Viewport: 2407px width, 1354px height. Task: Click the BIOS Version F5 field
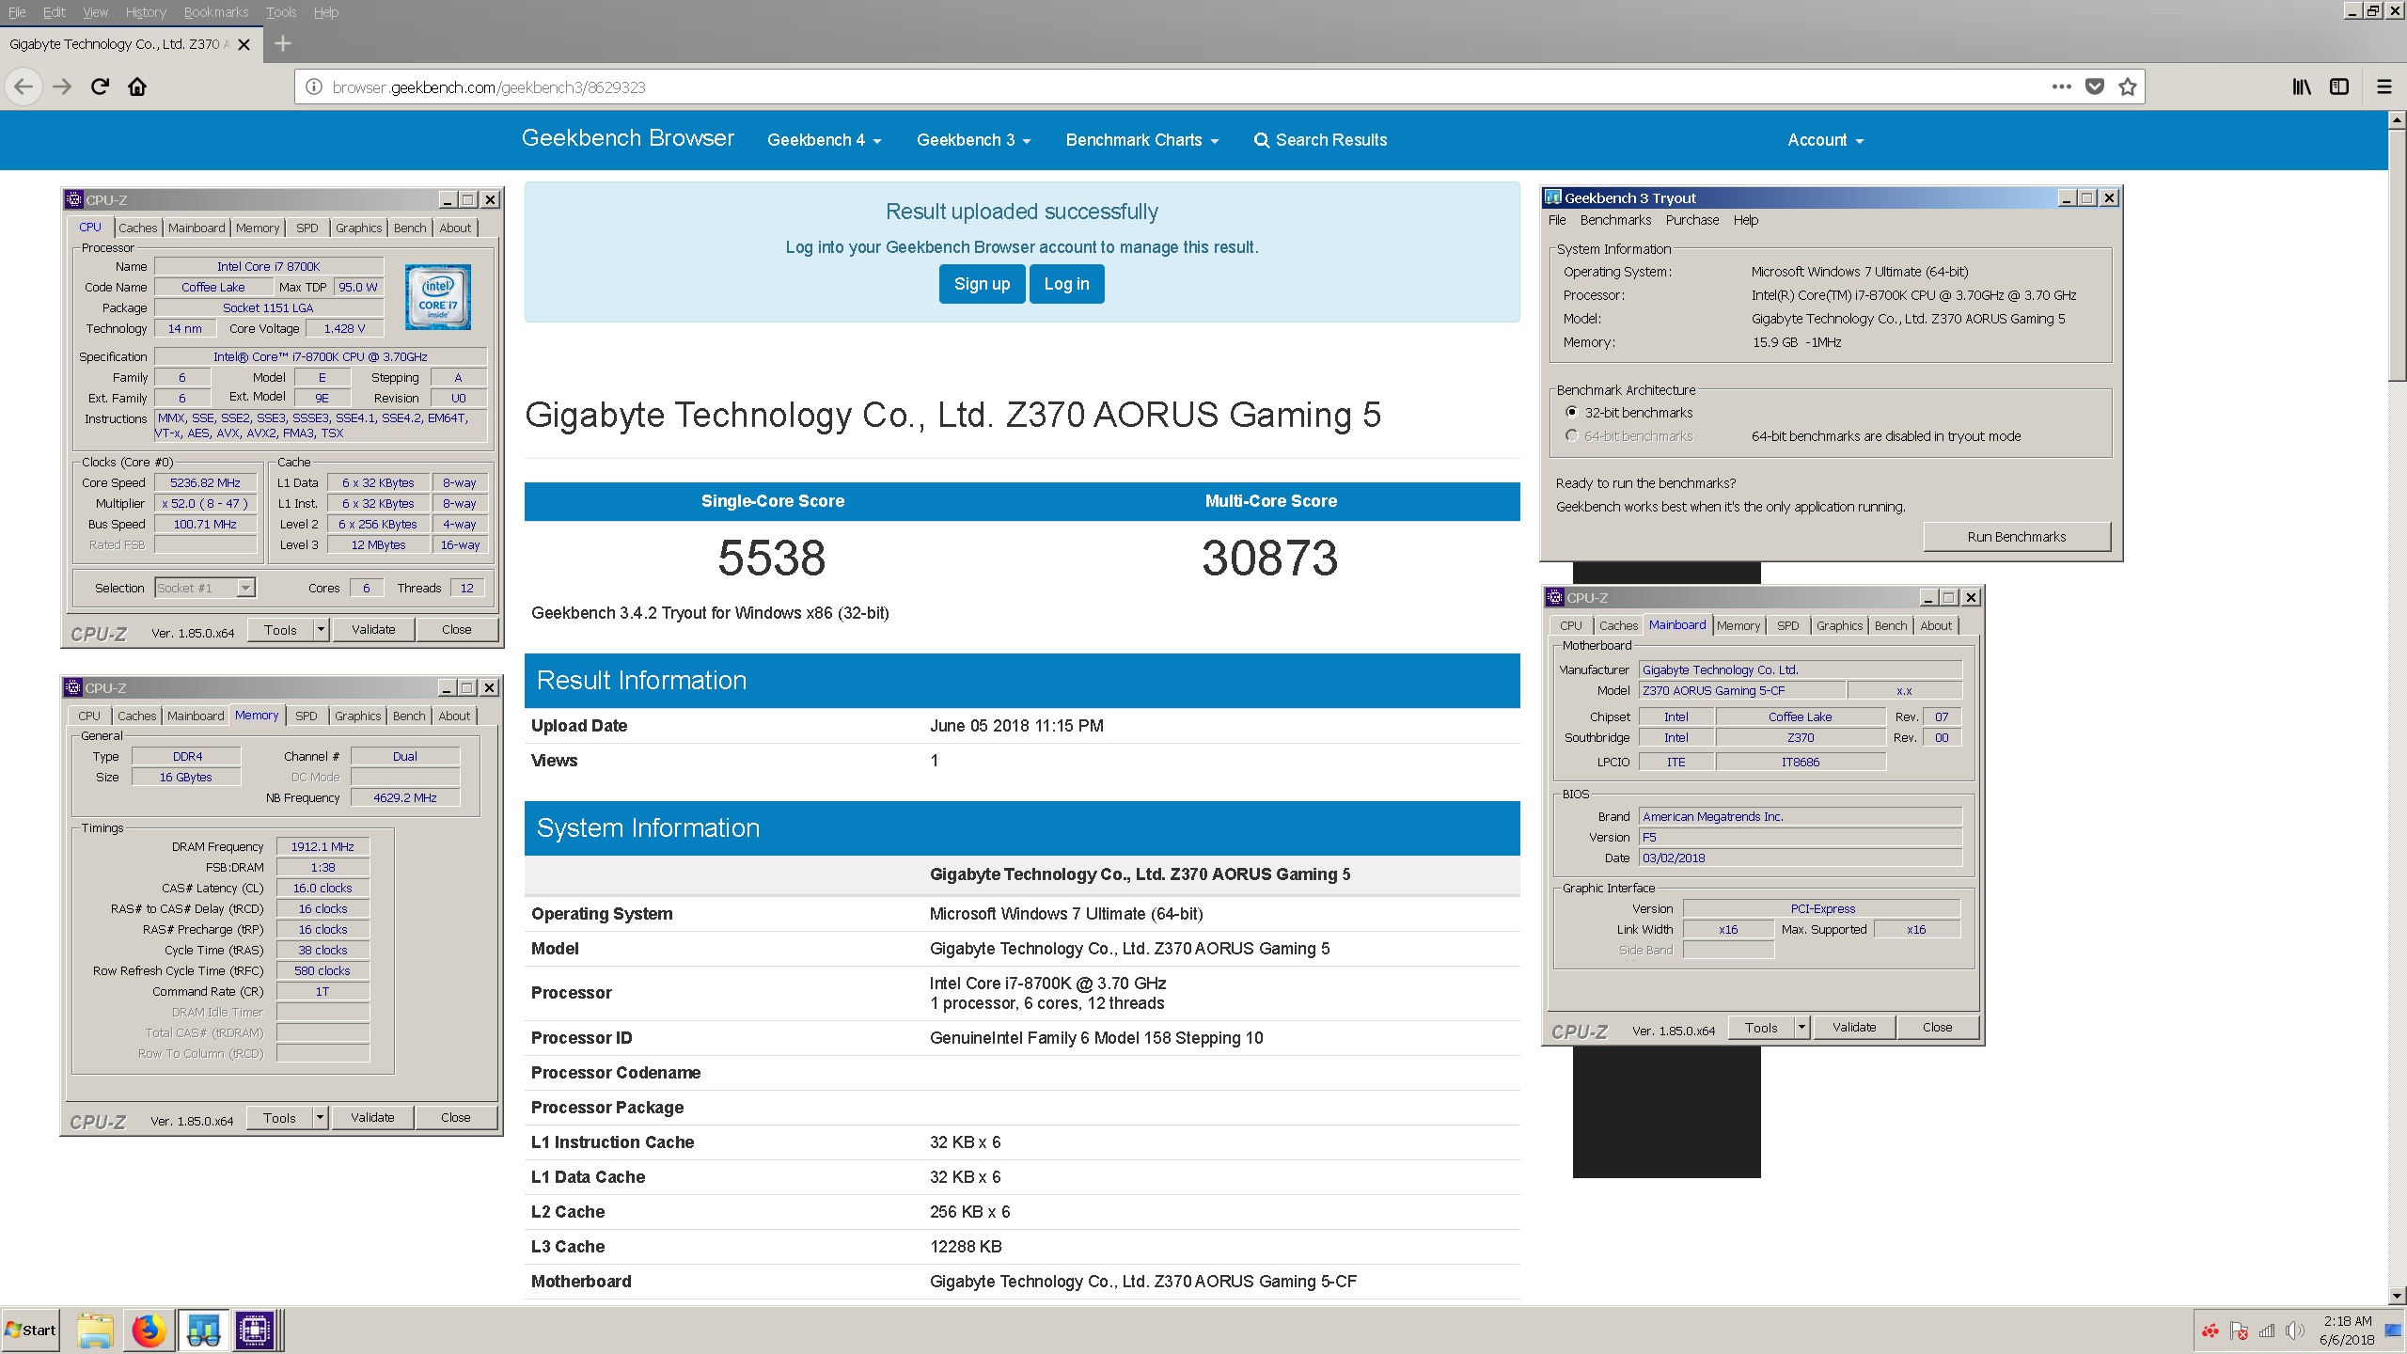[1801, 837]
